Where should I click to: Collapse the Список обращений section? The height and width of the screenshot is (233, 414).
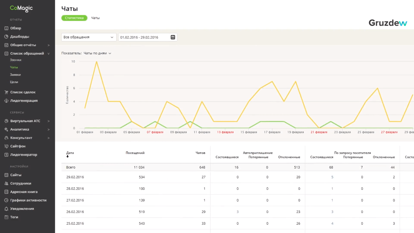click(49, 53)
